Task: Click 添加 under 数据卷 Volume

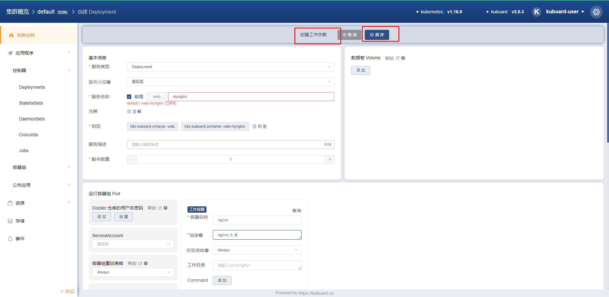Action: click(x=361, y=70)
